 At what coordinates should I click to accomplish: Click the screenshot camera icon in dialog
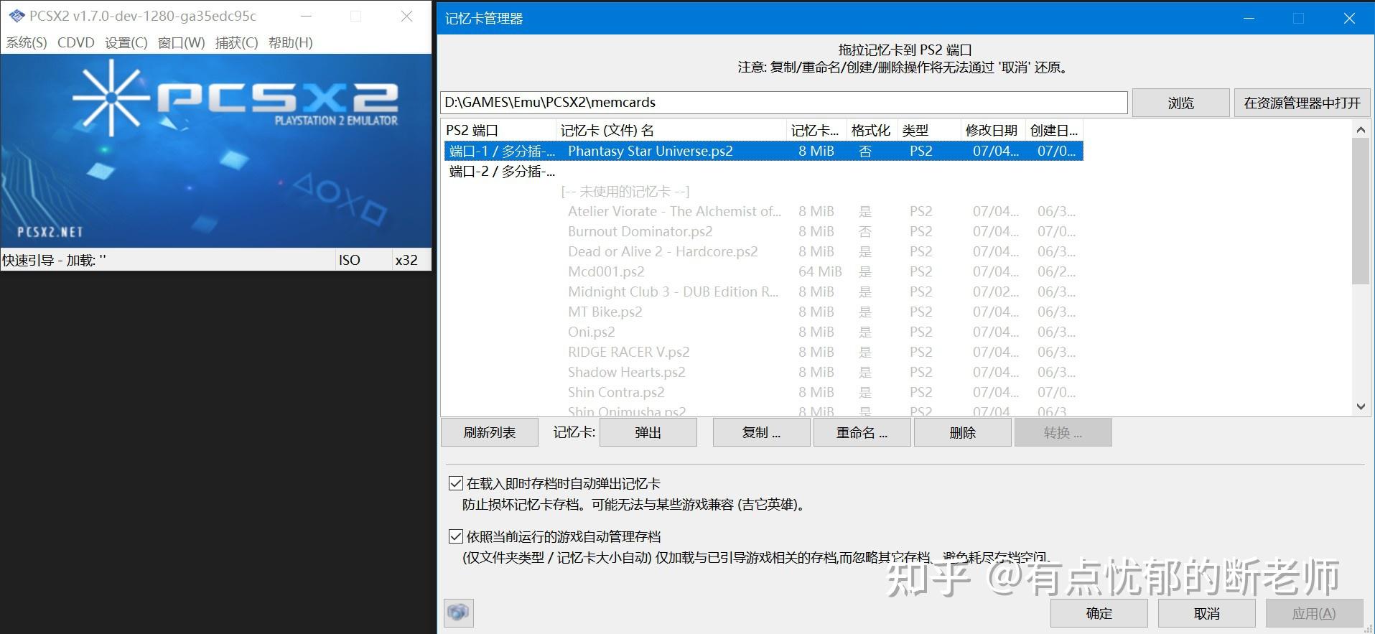point(458,612)
